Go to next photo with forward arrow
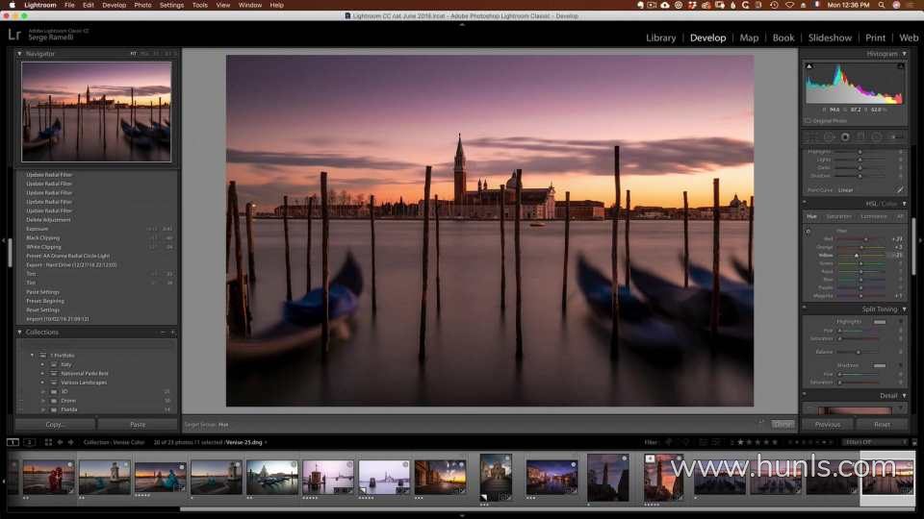Image resolution: width=924 pixels, height=519 pixels. tap(70, 442)
